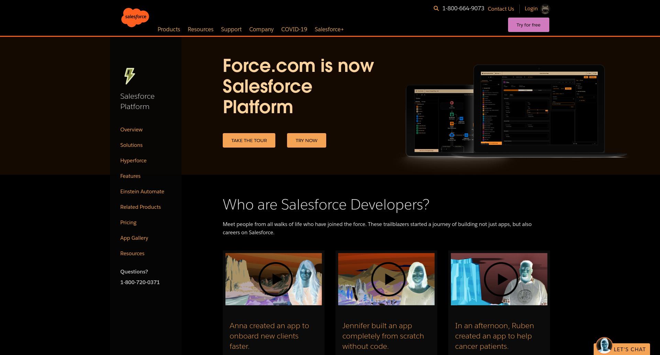The width and height of the screenshot is (660, 355).
Task: Expand the Company menu
Action: coord(261,29)
